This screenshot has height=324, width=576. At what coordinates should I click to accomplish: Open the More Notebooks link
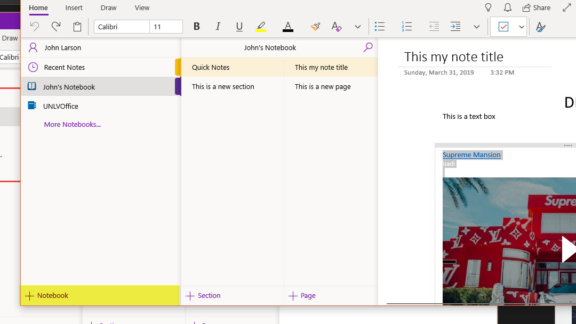72,124
